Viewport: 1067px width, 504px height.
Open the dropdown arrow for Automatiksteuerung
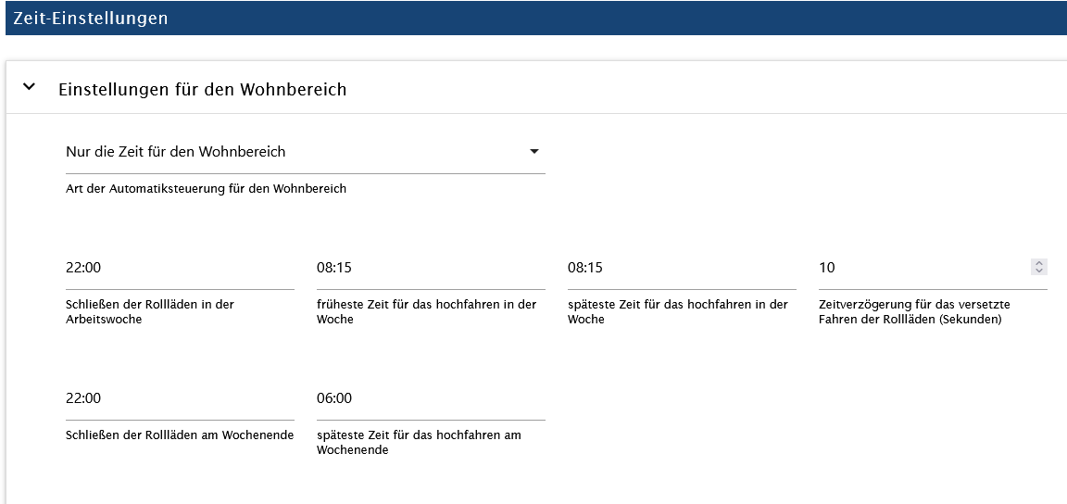pos(534,152)
